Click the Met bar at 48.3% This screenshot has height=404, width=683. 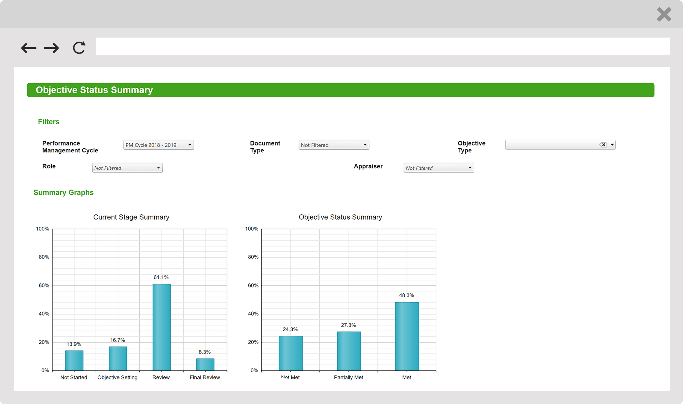pyautogui.click(x=407, y=336)
